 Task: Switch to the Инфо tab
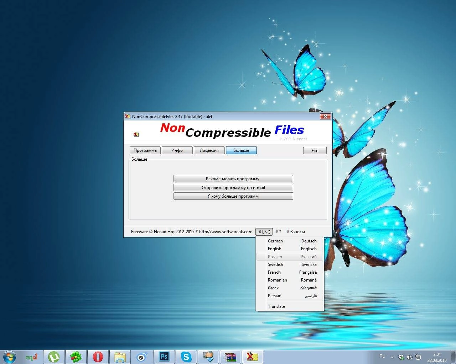[x=177, y=150]
